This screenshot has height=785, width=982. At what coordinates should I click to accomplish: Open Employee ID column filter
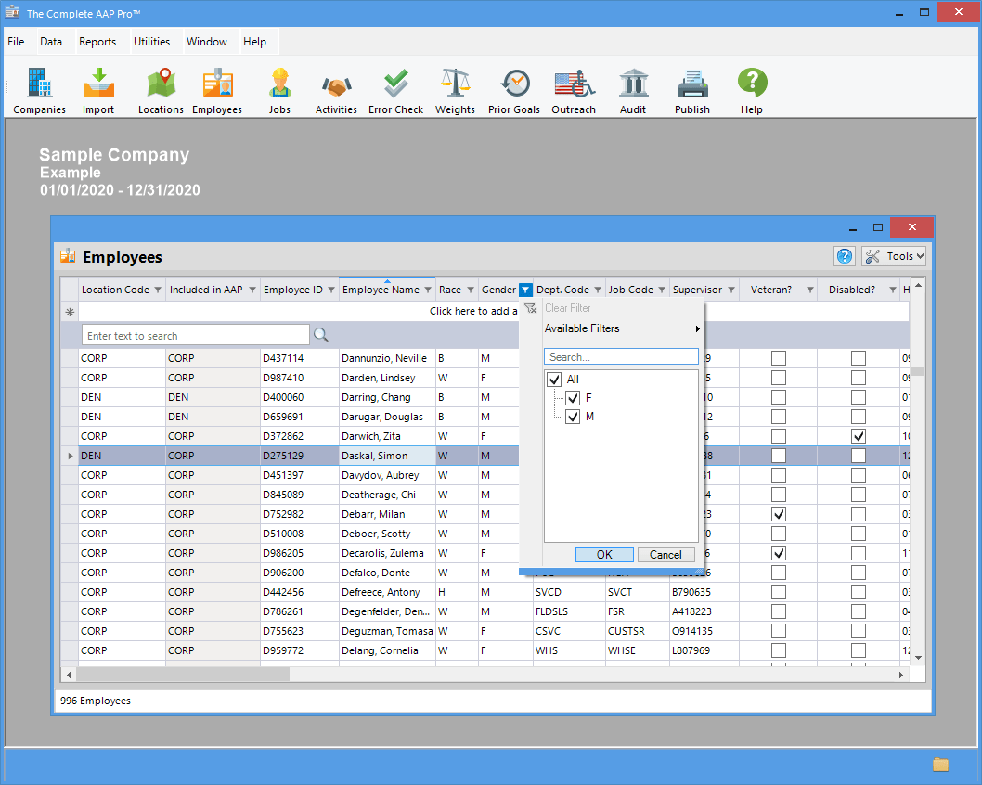pos(331,290)
